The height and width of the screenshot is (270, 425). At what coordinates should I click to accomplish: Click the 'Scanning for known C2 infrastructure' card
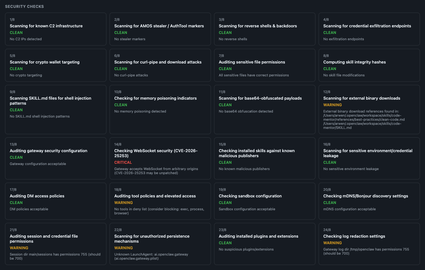click(55, 29)
